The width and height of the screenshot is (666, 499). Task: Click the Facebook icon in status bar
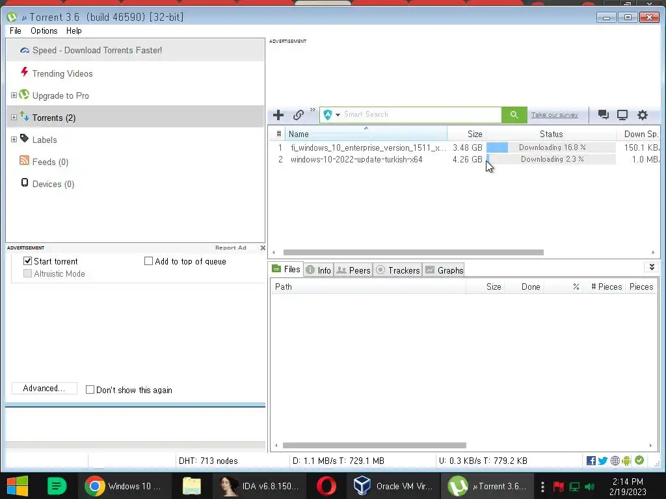click(x=591, y=461)
